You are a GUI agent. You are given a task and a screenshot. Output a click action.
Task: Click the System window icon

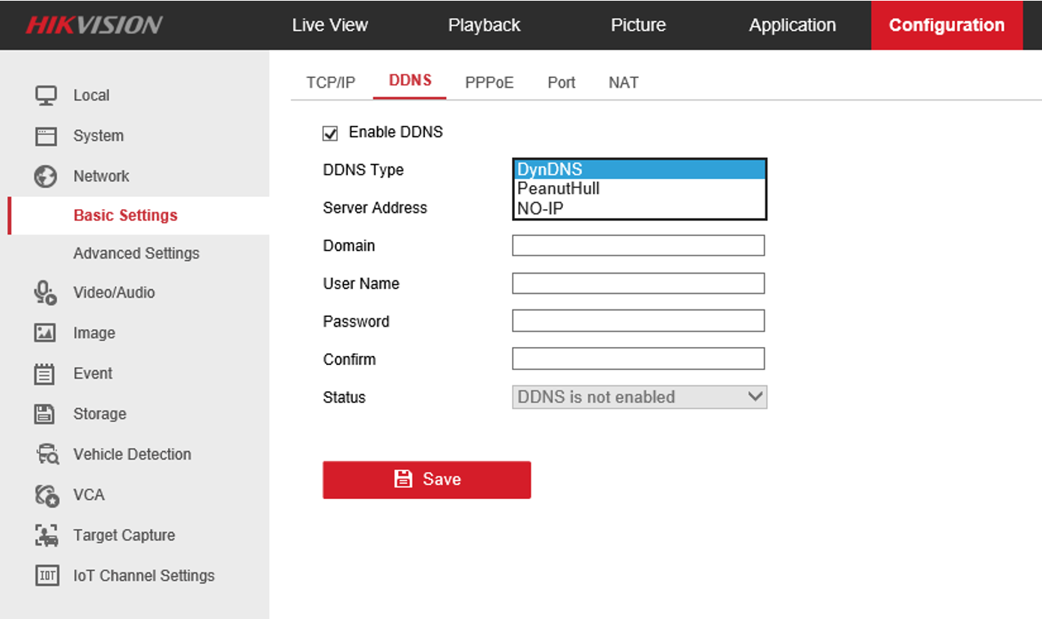[x=46, y=136]
